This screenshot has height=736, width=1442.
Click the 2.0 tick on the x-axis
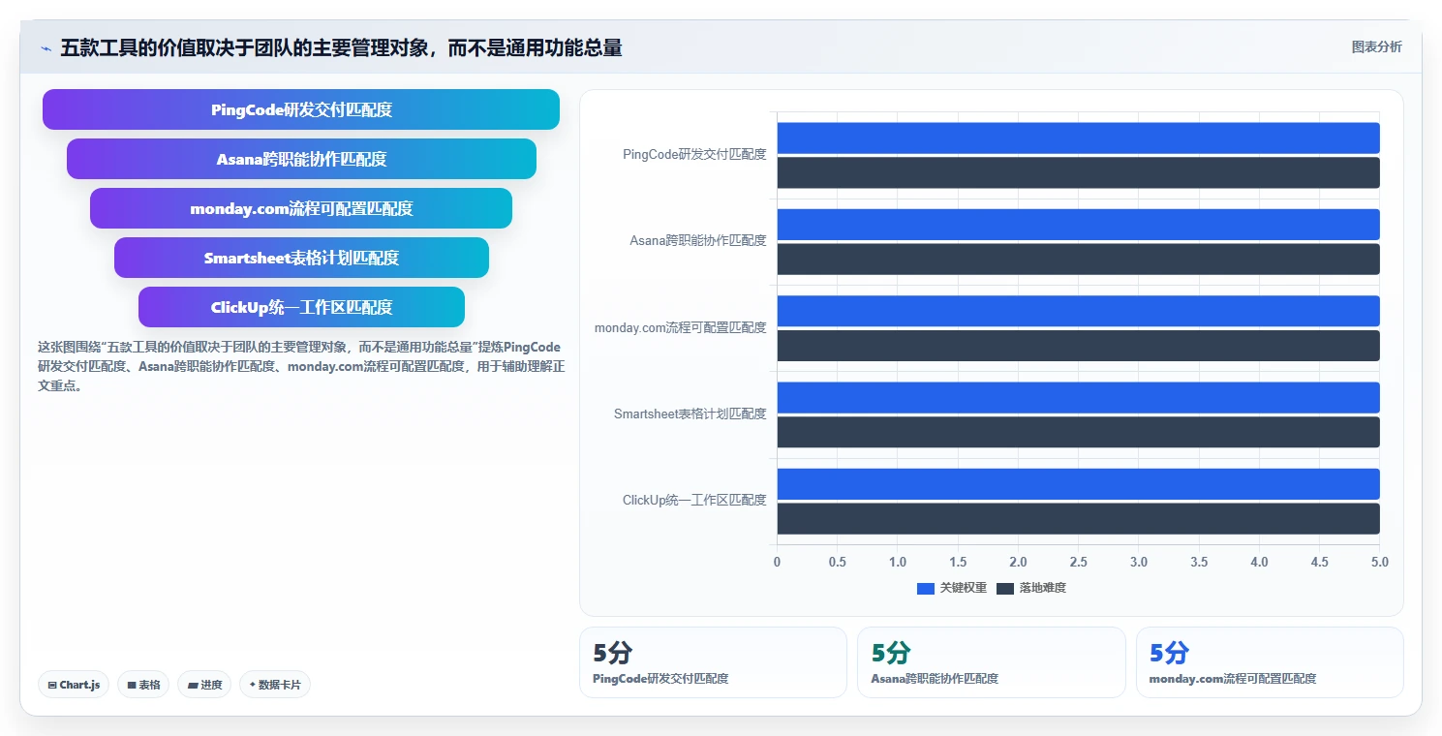[x=1018, y=562]
